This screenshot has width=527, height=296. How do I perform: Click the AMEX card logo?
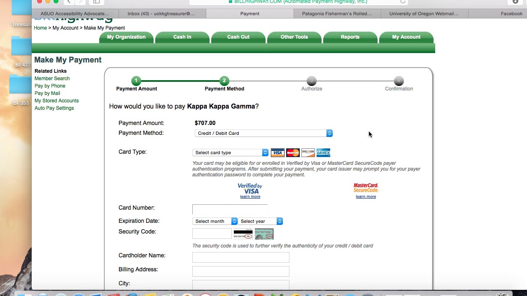coord(323,153)
